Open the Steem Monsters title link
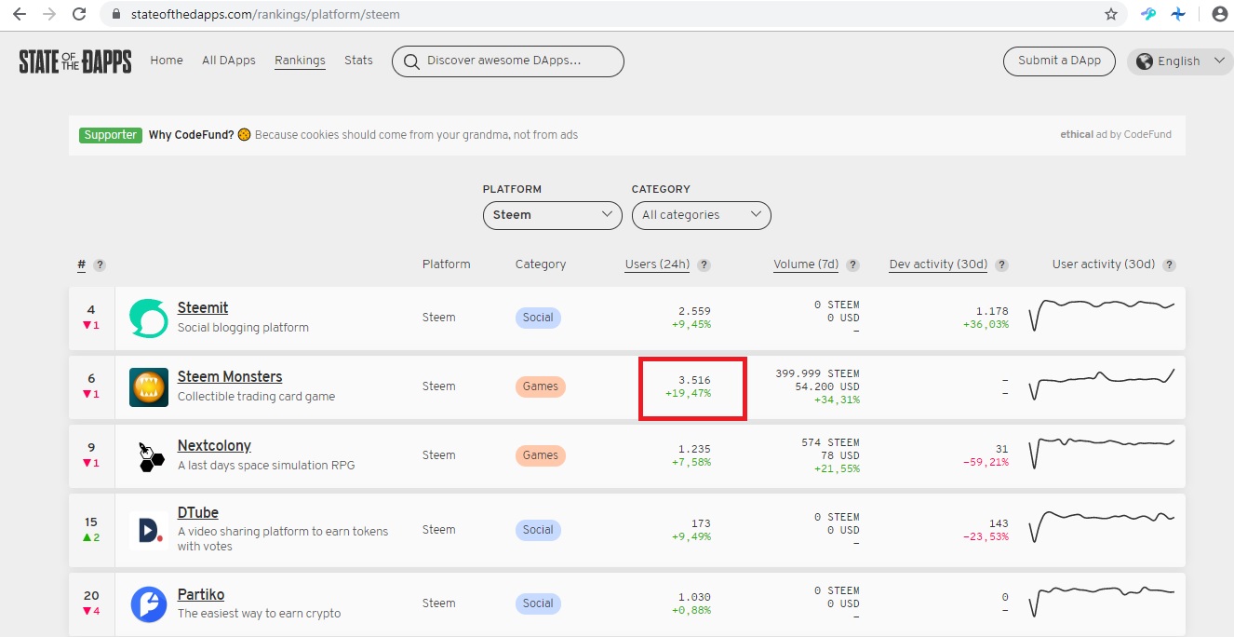The image size is (1234, 637). (230, 377)
